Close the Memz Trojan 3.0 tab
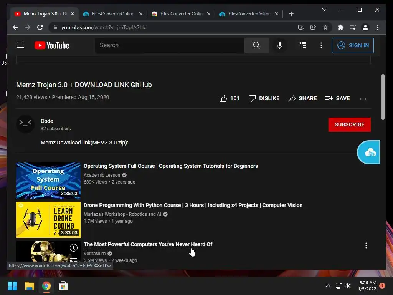 [x=73, y=14]
